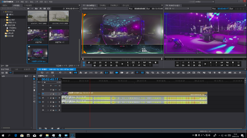The height and width of the screenshot is (138, 247).
Task: Toggle the mute speaker on track A4
Action: pos(59,110)
